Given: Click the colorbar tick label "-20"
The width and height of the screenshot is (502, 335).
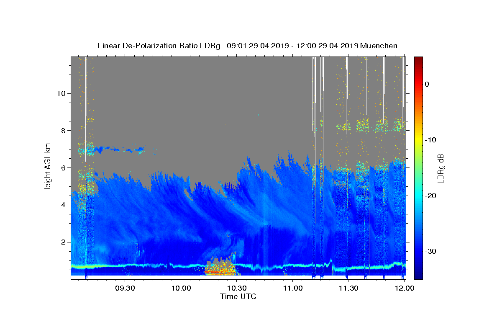Looking at the screenshot, I should coord(430,196).
